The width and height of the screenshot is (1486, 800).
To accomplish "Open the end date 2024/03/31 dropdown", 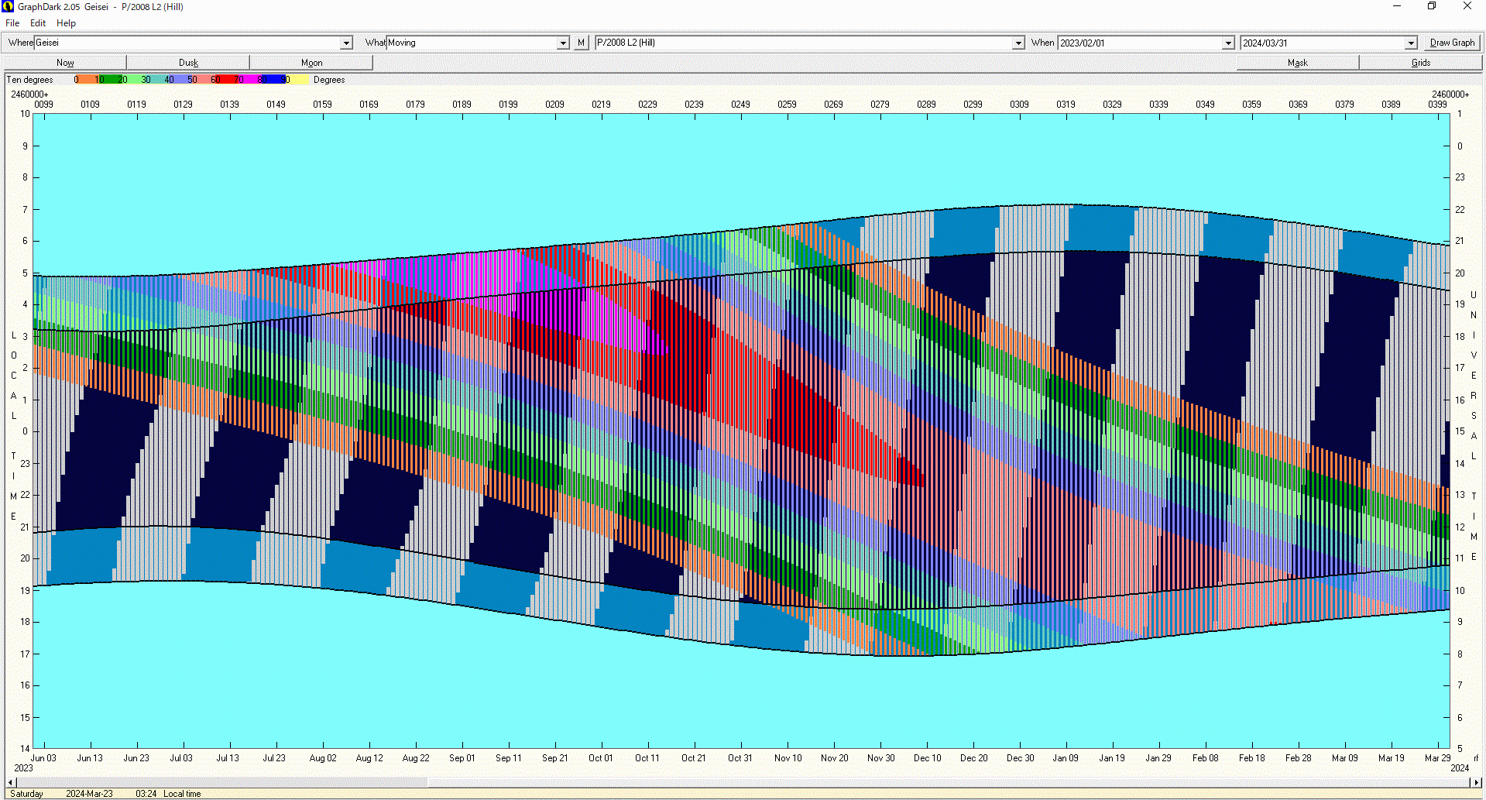I will (x=1410, y=43).
